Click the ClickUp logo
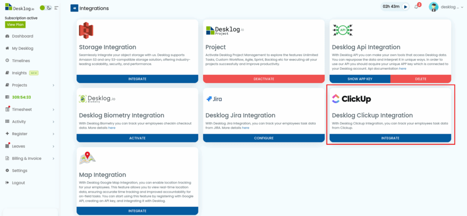Viewport: 467px width, 216px height. 352,99
